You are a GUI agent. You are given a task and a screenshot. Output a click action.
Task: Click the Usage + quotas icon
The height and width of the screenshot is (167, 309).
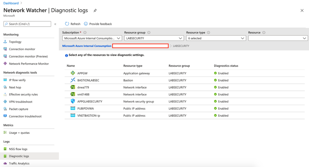[x=5, y=133]
